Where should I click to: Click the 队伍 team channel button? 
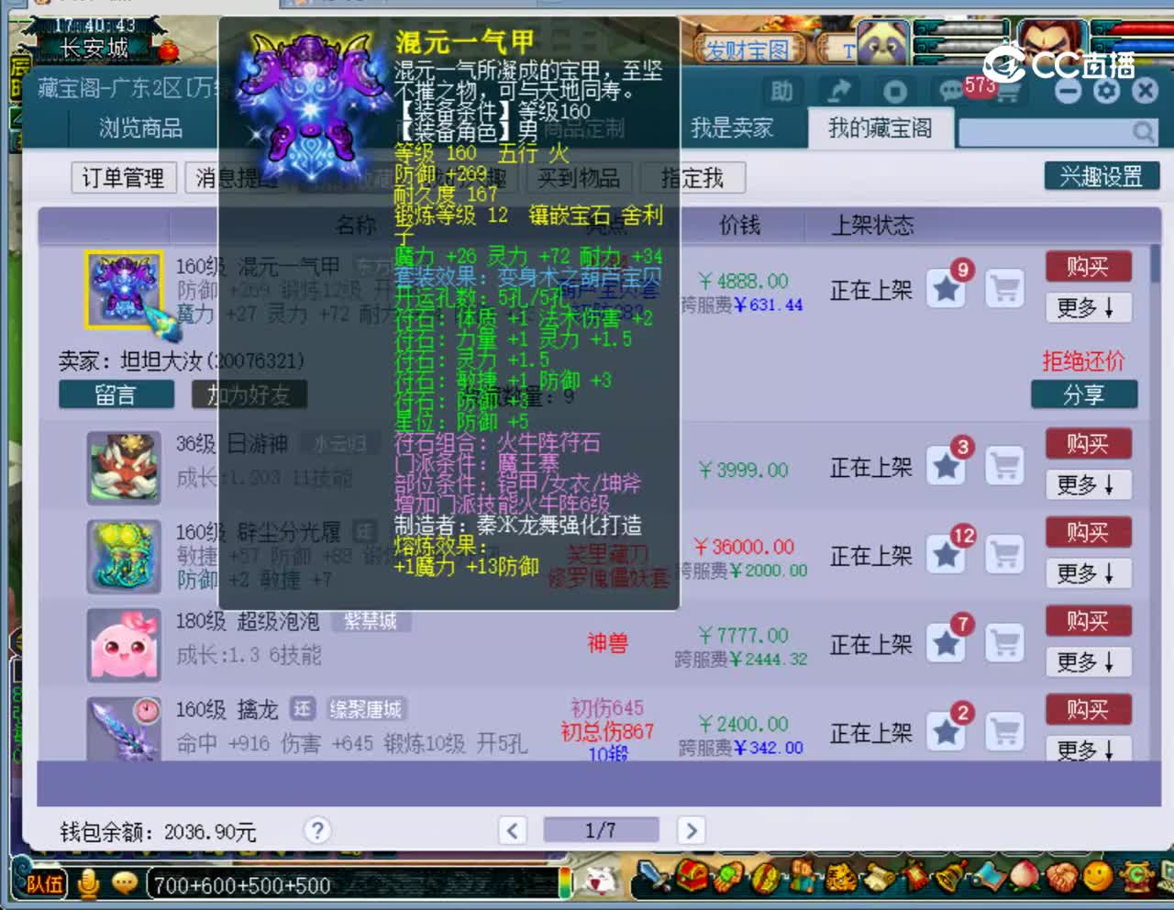(45, 884)
